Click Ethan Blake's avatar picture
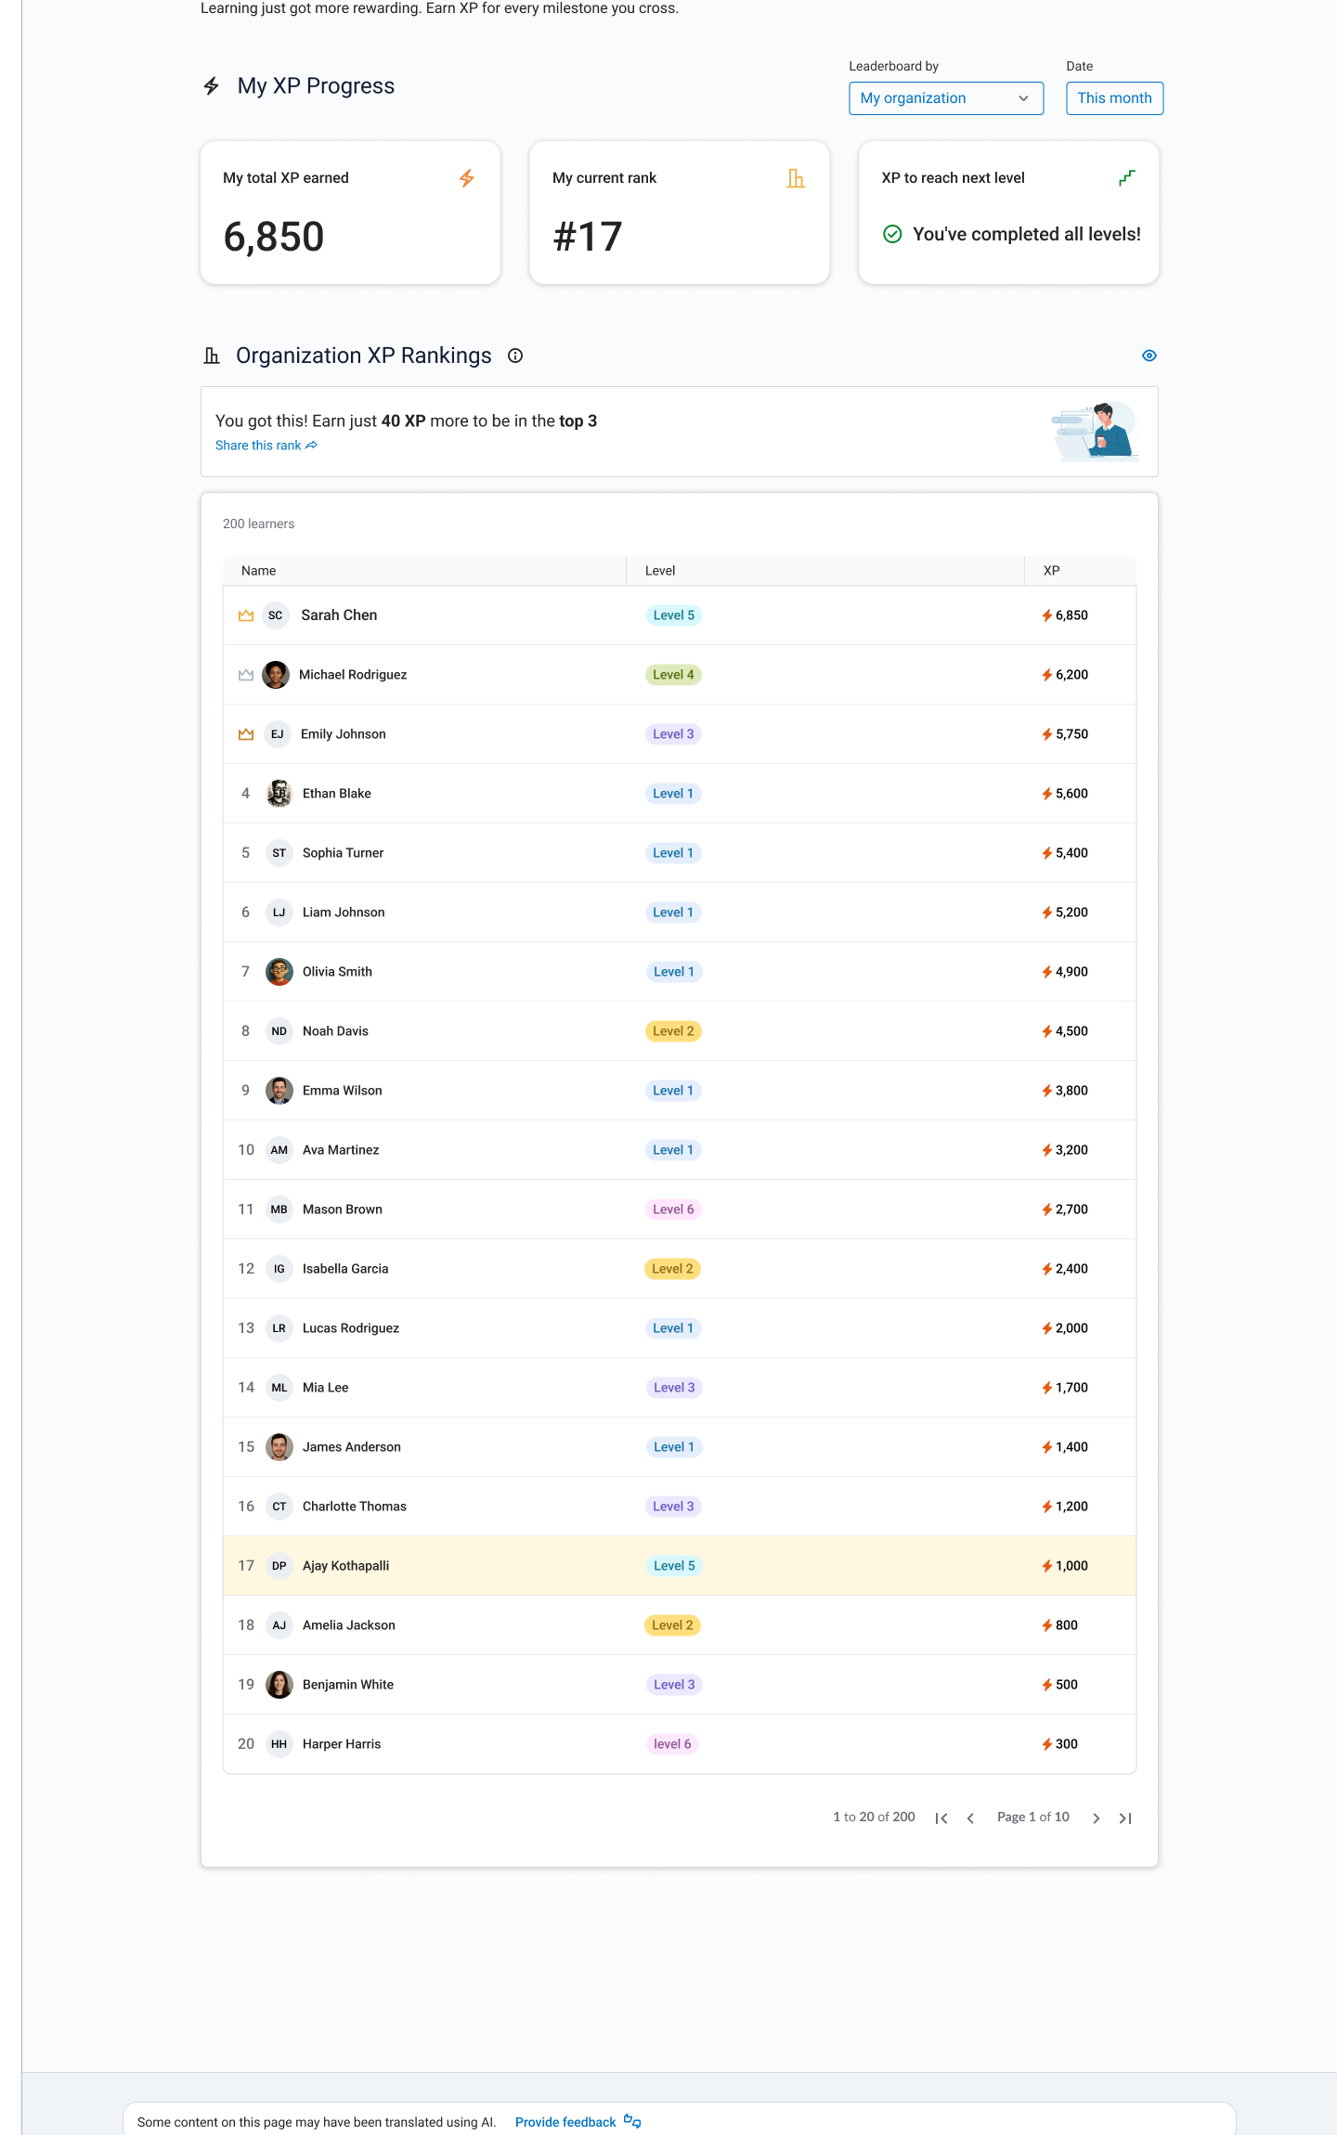The image size is (1337, 2135). (x=279, y=794)
